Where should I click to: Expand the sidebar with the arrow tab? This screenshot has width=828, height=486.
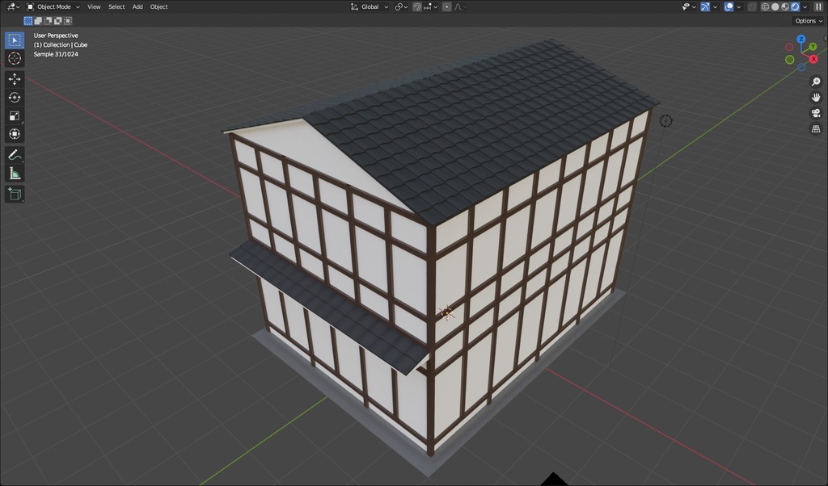pyautogui.click(x=826, y=39)
